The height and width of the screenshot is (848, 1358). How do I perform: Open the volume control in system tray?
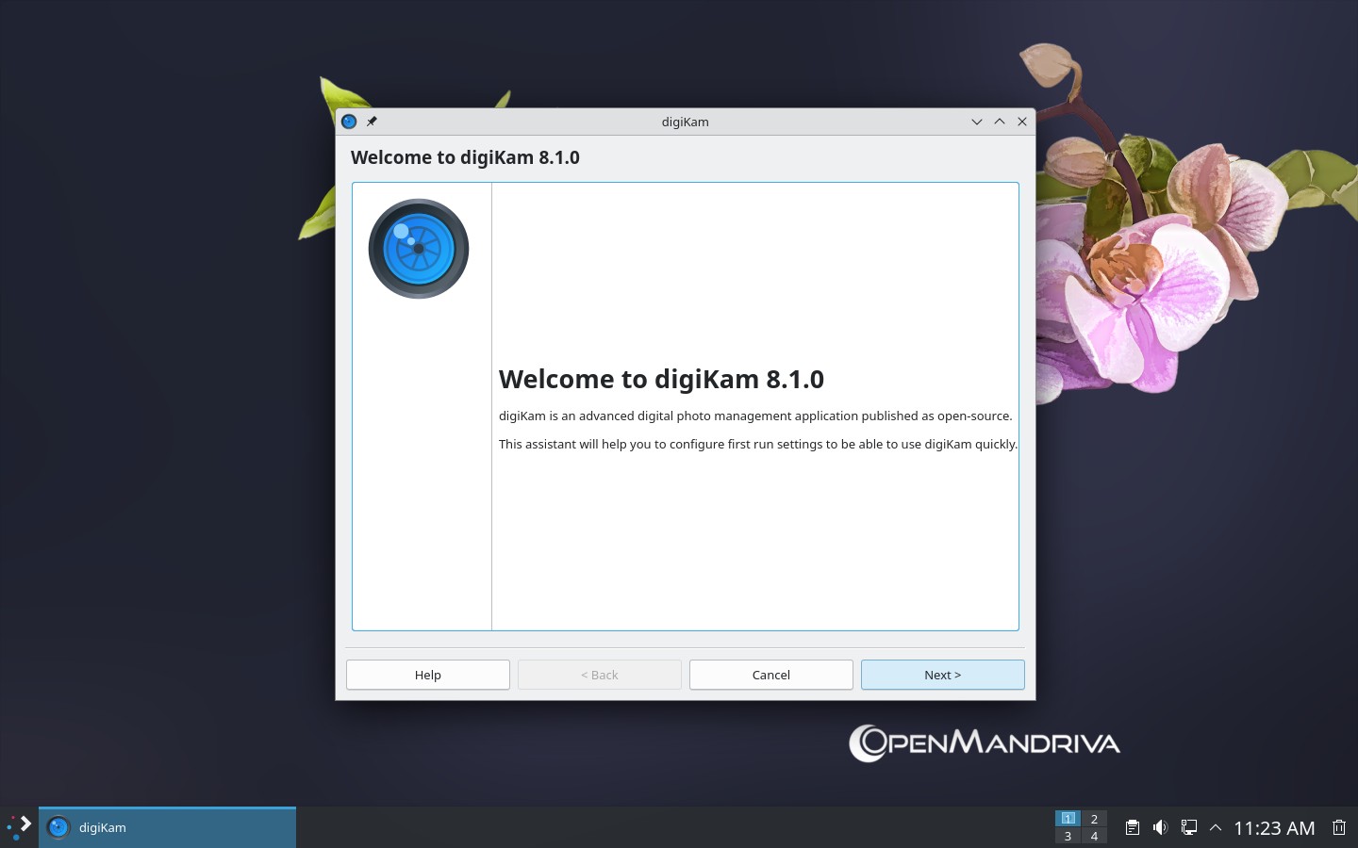pos(1160,827)
